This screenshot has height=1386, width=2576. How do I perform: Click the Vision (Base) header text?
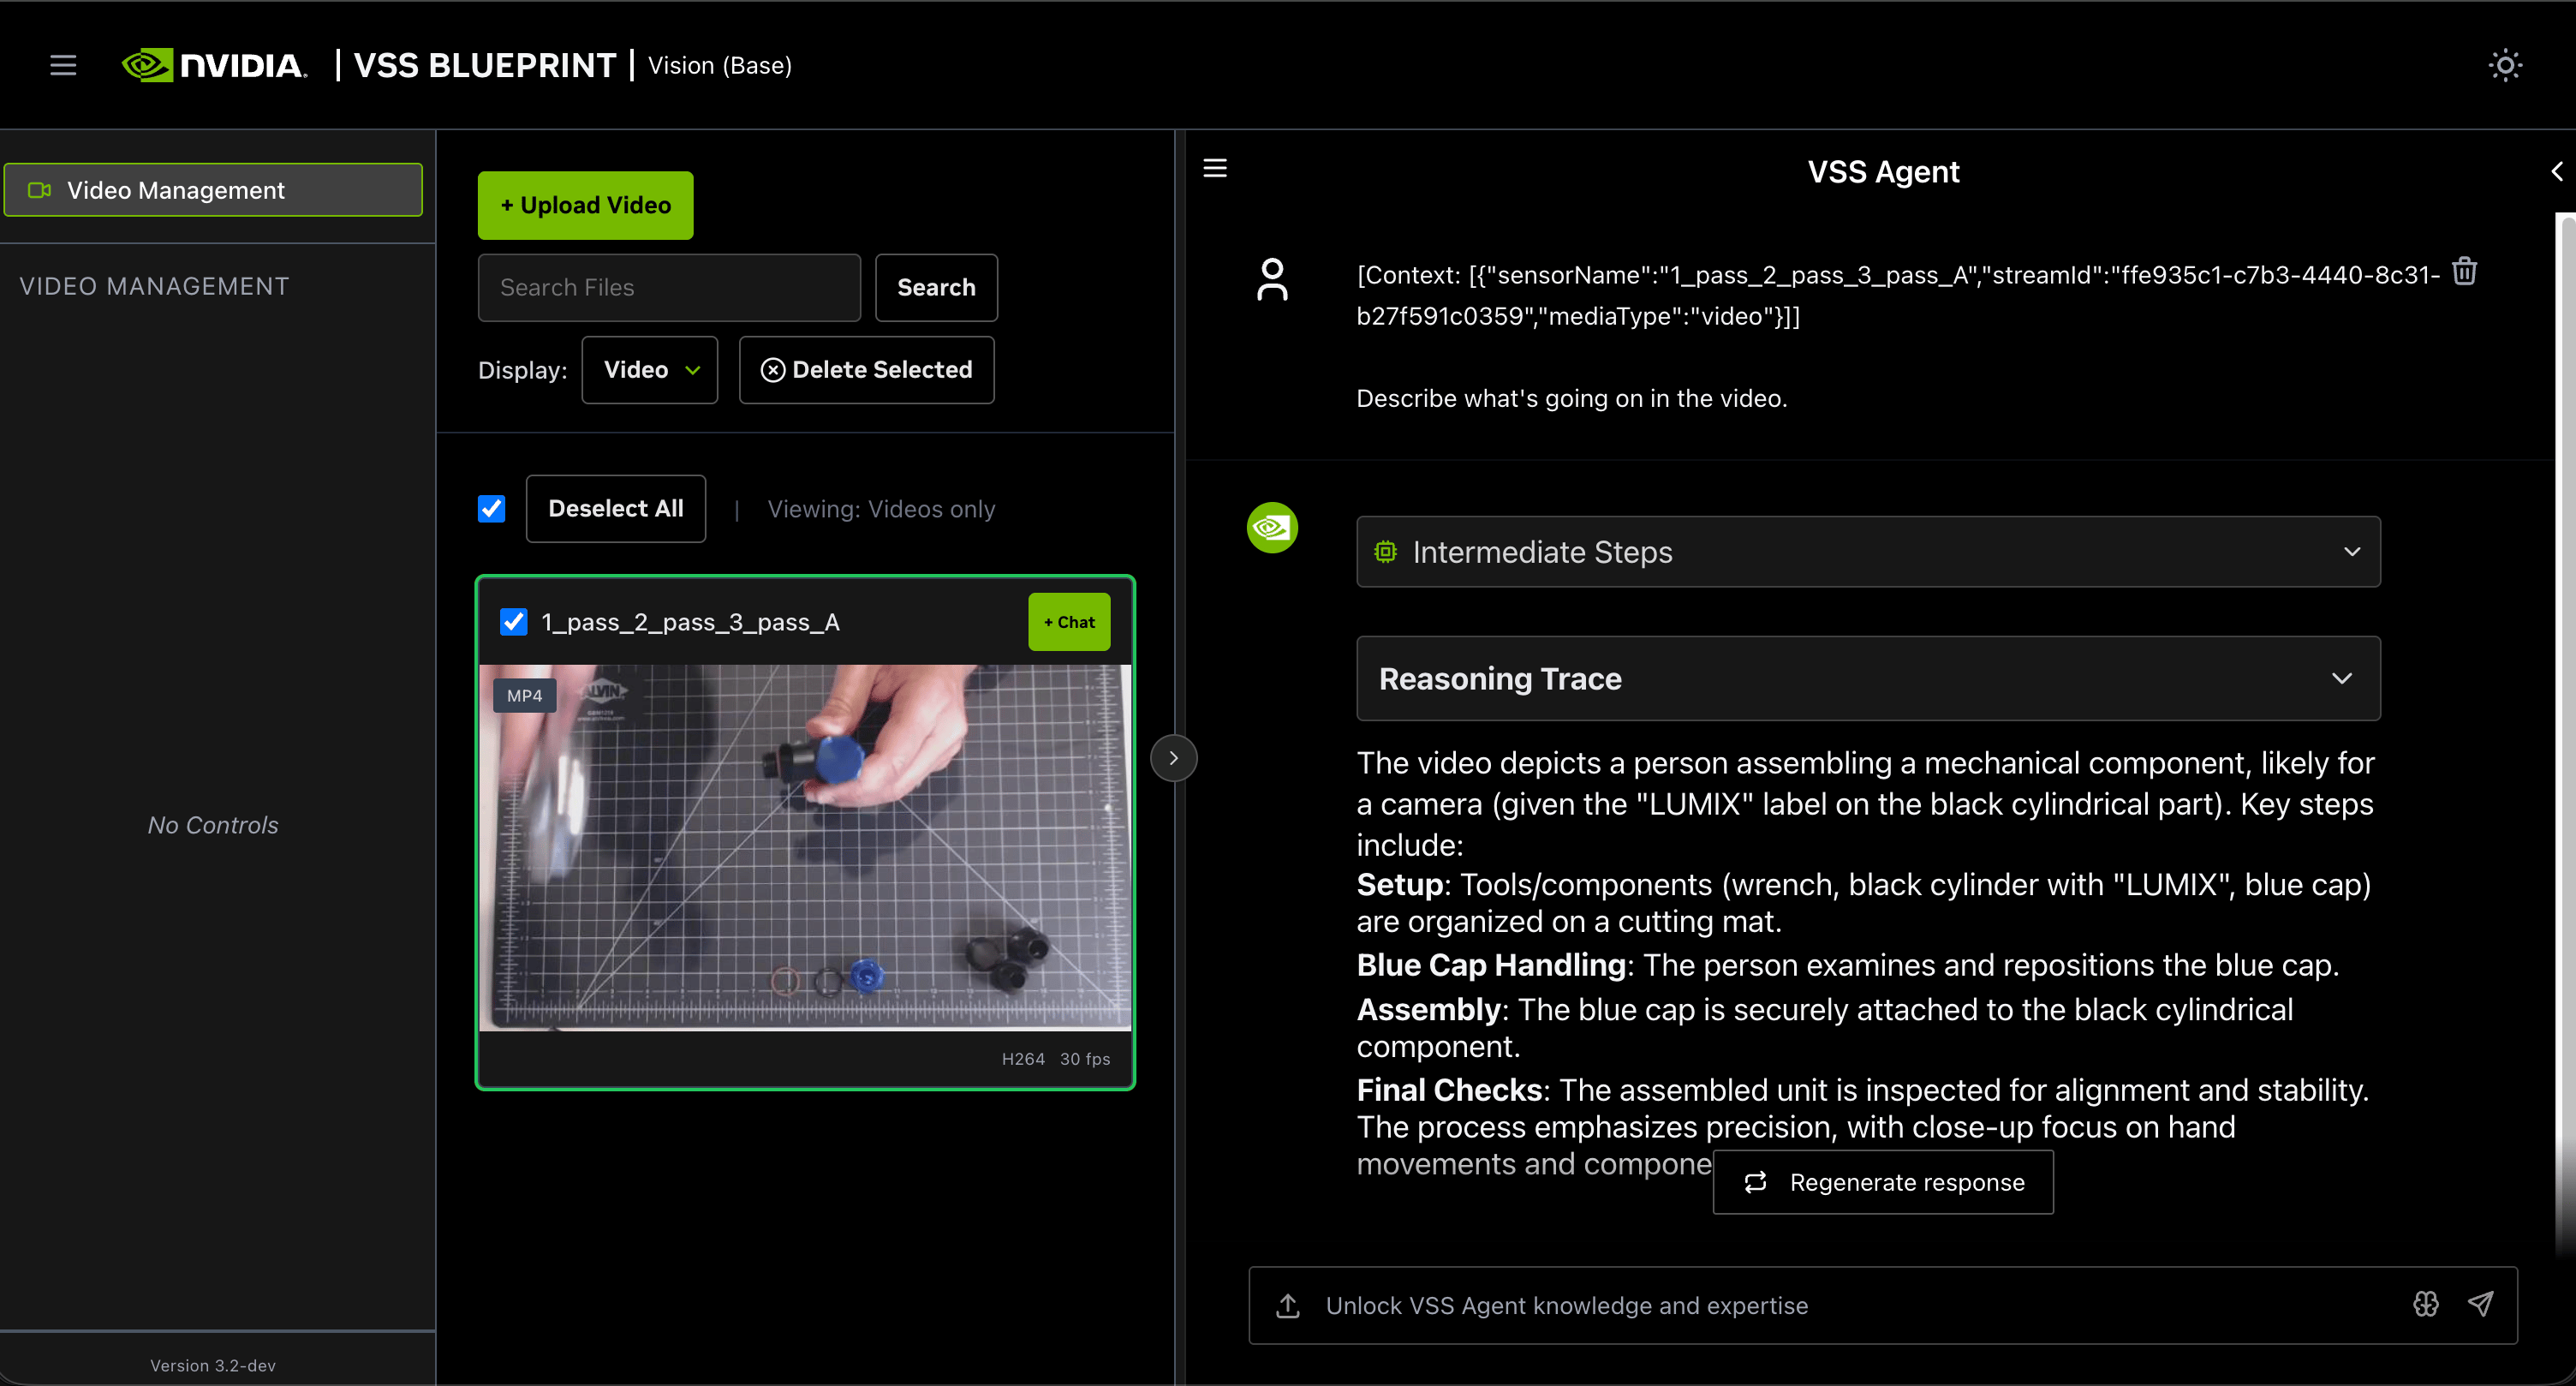click(x=720, y=66)
